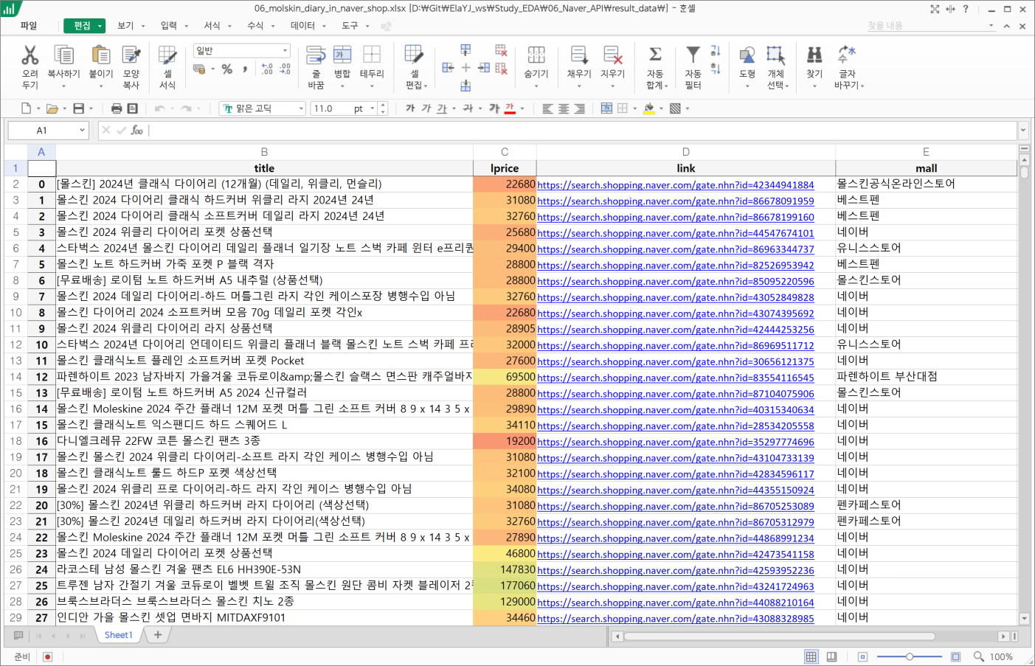
Task: Click the fill color yellow paint bucket
Action: [648, 108]
